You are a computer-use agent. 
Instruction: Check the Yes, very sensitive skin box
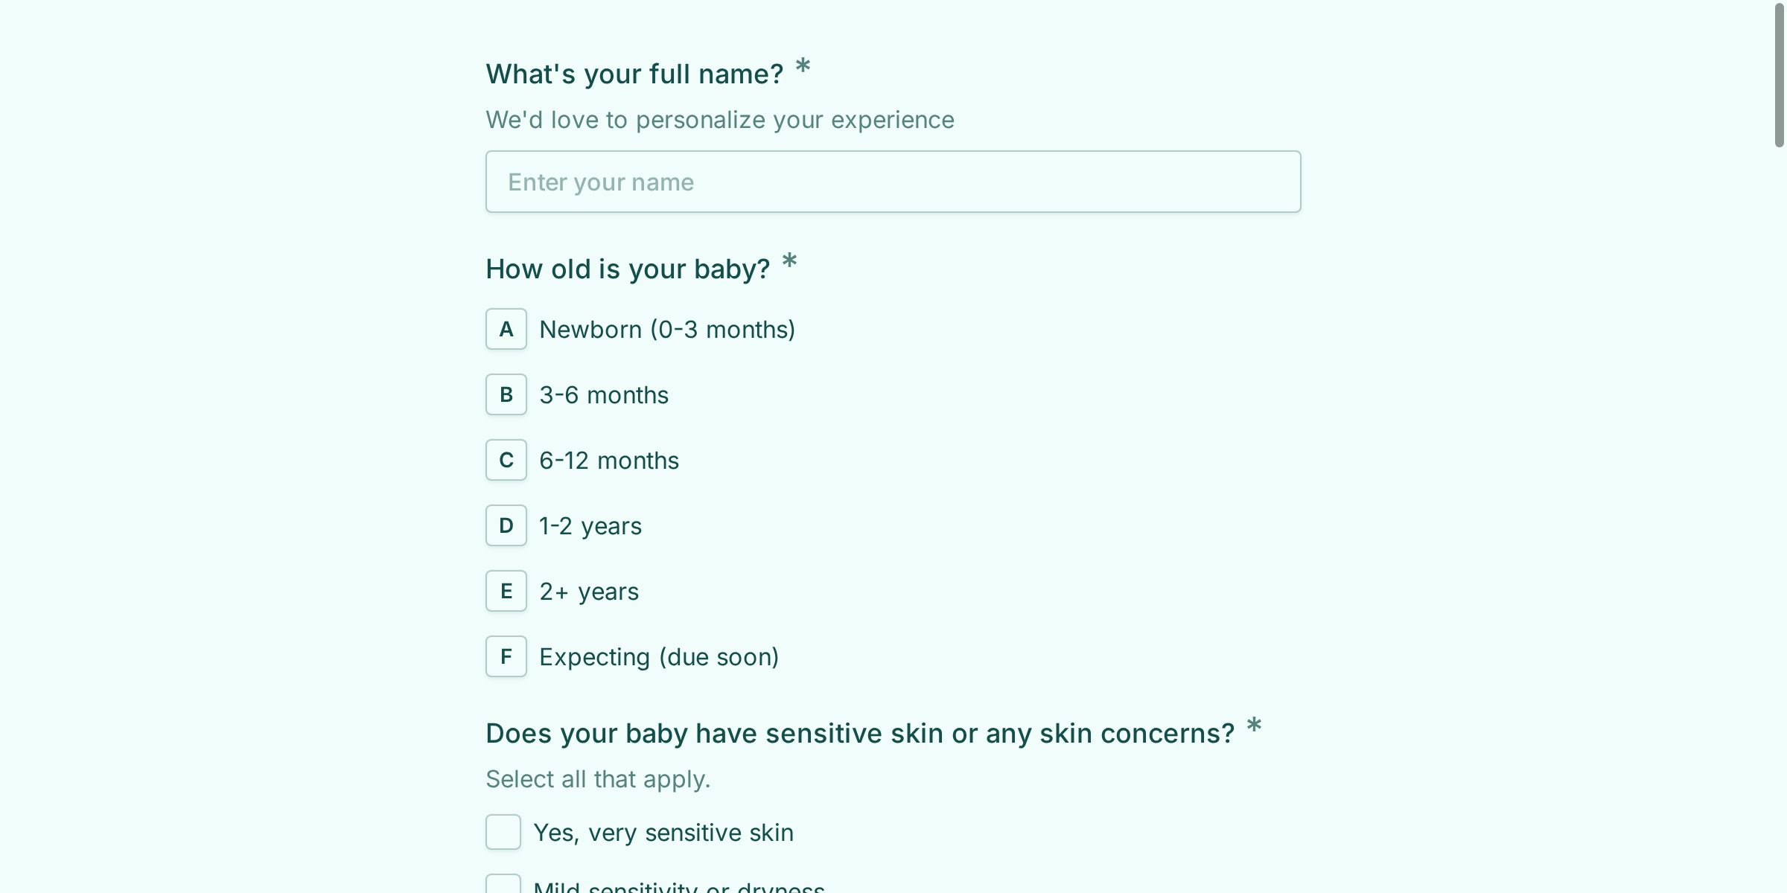tap(503, 832)
